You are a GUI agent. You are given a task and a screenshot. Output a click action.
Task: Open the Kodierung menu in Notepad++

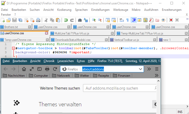(64, 10)
